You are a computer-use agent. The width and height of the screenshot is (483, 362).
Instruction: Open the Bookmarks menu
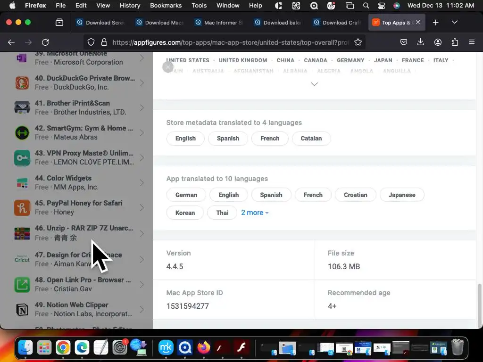166,6
